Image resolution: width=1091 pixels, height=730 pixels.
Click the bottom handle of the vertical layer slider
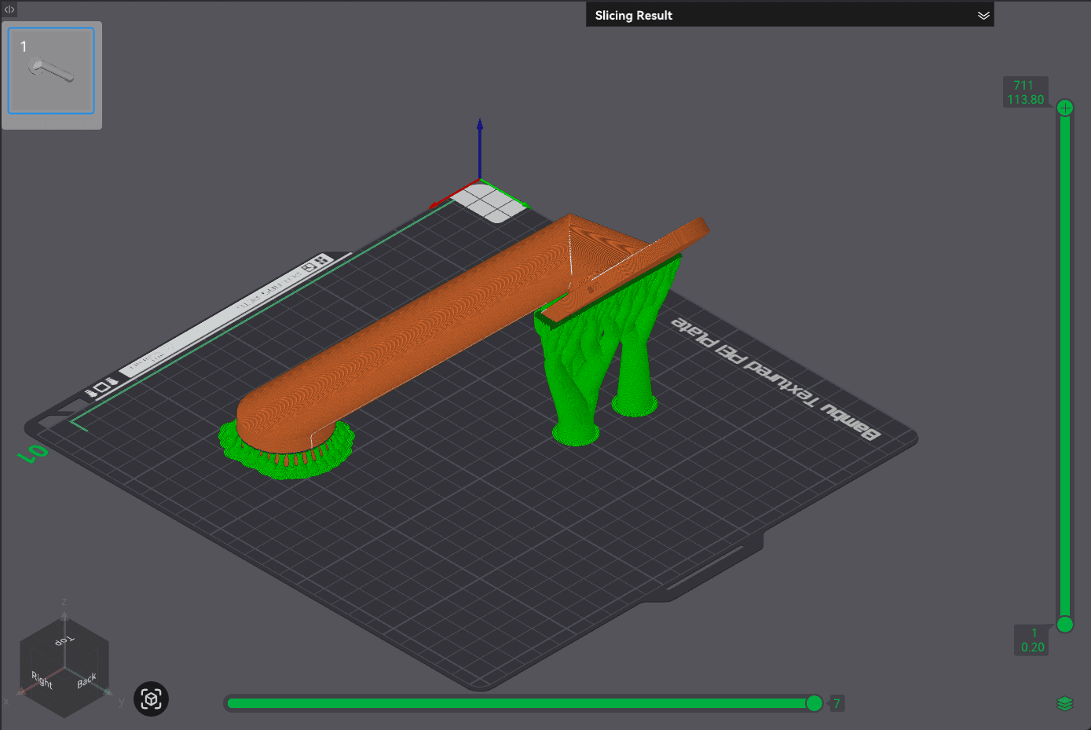click(x=1065, y=625)
